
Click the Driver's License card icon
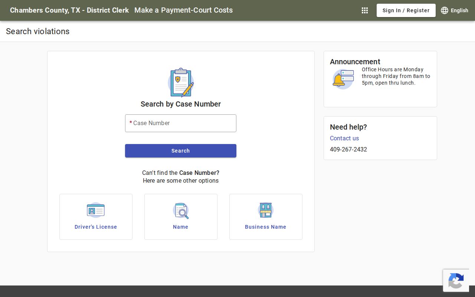click(x=96, y=210)
